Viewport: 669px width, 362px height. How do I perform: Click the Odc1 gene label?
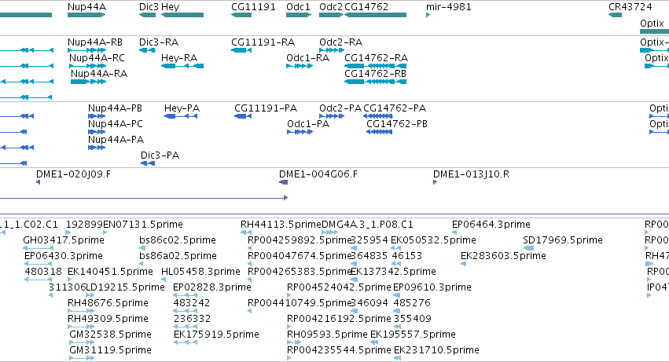coord(298,7)
